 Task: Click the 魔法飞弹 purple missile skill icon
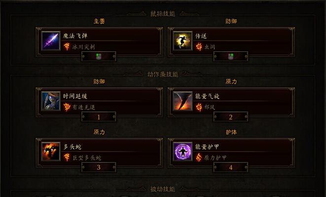[x=51, y=41]
